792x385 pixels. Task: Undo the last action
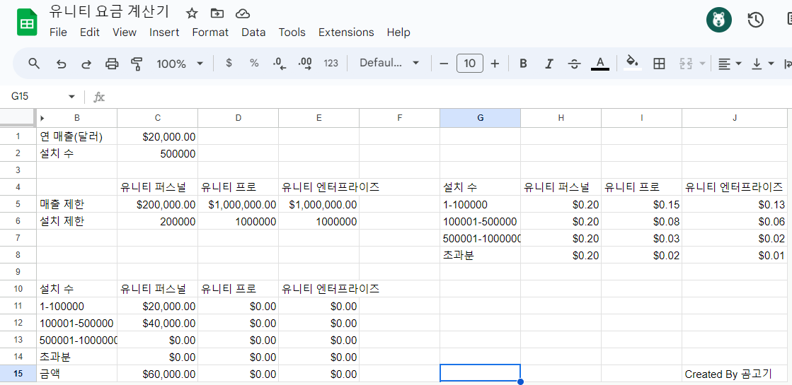point(61,64)
